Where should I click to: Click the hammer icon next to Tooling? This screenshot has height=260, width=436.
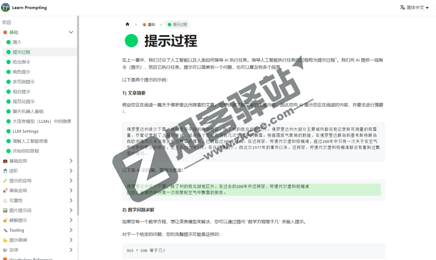pyautogui.click(x=6, y=230)
